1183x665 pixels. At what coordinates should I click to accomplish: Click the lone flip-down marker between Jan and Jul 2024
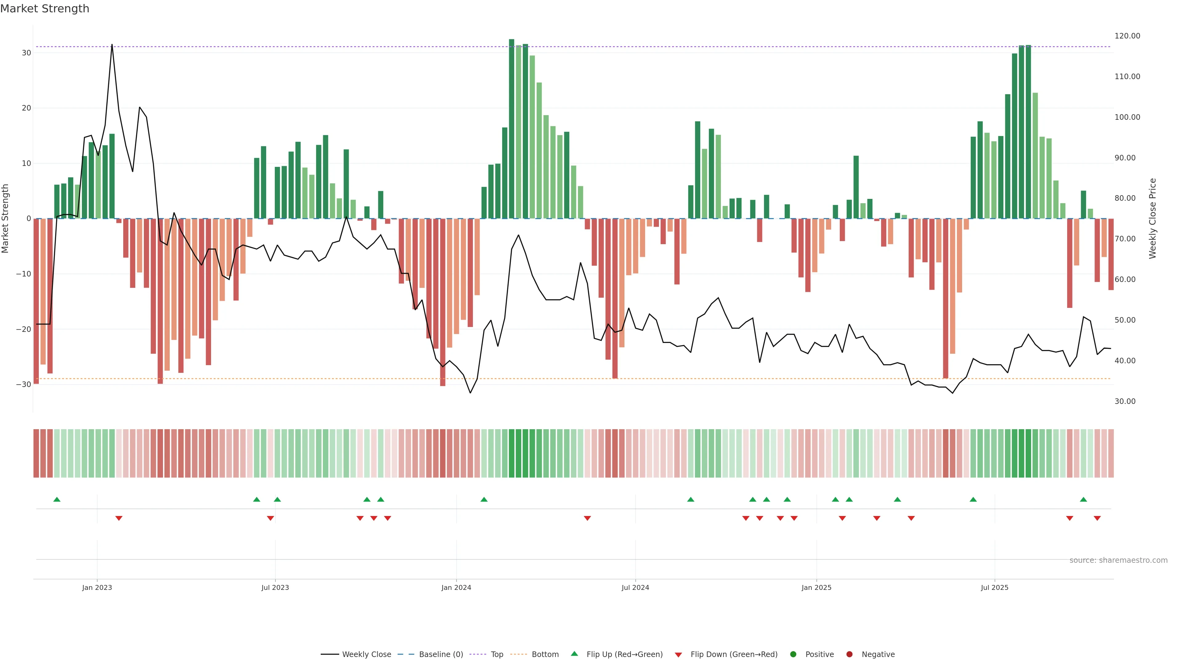tap(587, 518)
